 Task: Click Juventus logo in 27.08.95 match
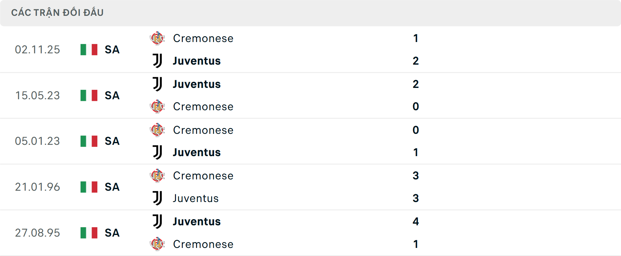point(158,221)
